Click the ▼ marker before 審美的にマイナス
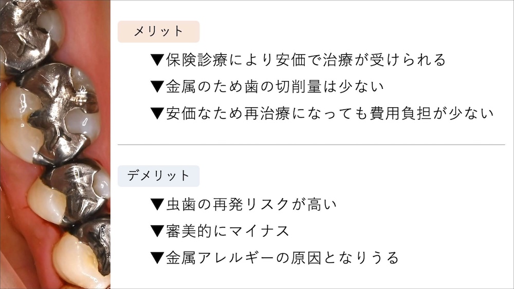Image resolution: width=514 pixels, height=289 pixels. 157,231
